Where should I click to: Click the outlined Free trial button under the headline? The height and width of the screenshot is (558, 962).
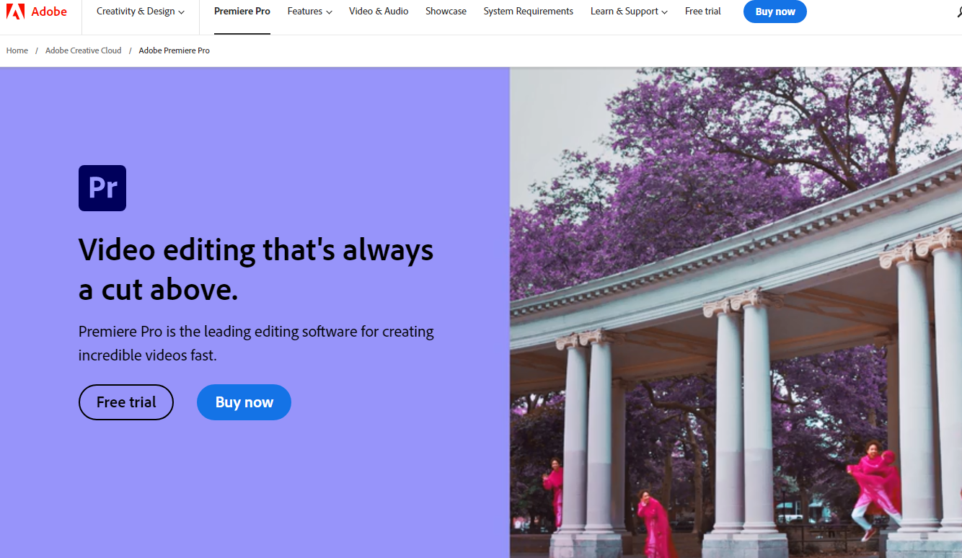click(126, 402)
